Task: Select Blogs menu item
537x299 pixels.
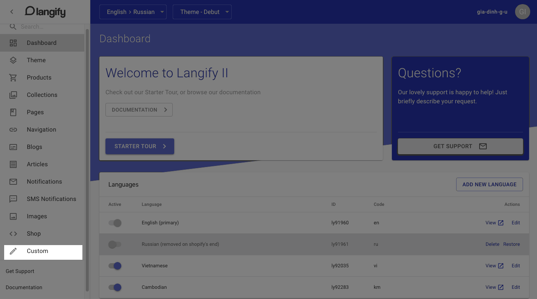Action: 42,147
